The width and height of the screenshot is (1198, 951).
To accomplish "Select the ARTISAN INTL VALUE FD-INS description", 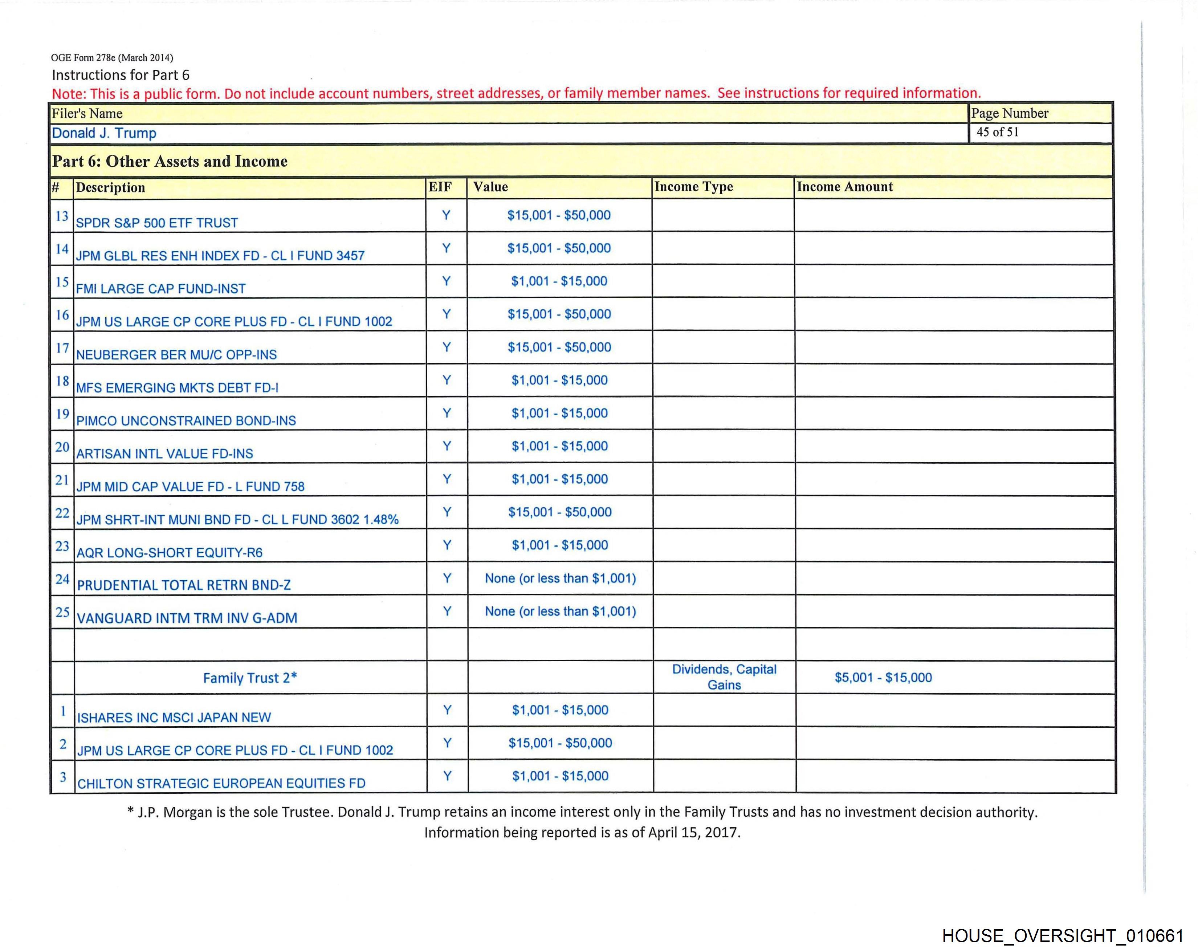I will 164,454.
